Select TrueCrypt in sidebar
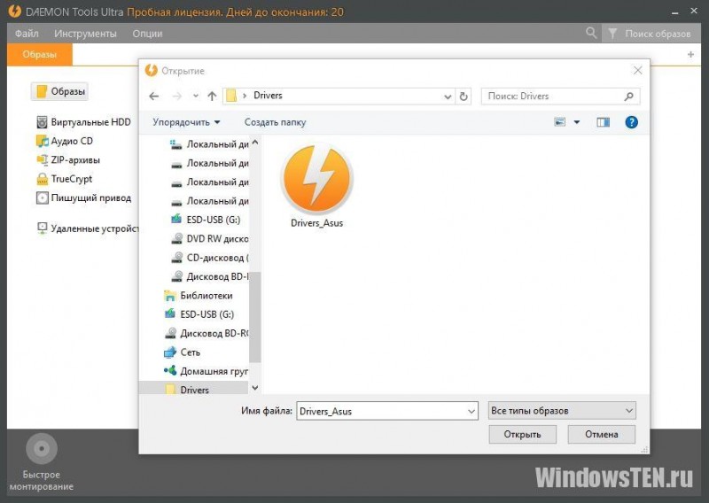Viewport: 709px width, 503px height. click(64, 179)
